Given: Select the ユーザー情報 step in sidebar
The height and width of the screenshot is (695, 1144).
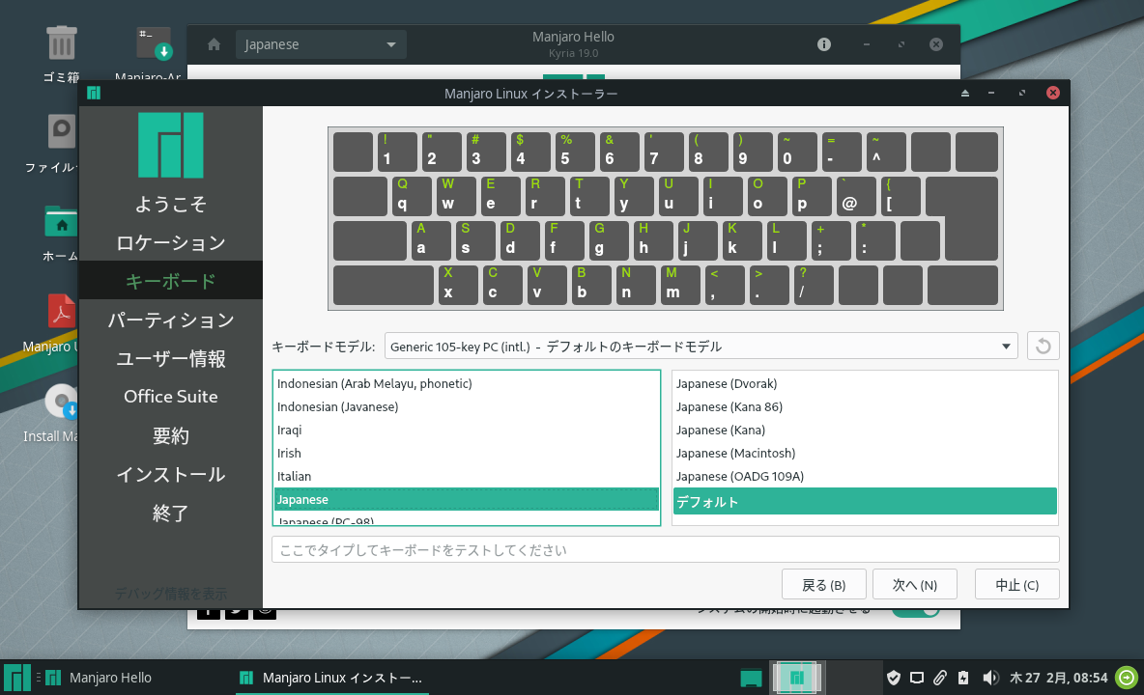Looking at the screenshot, I should pyautogui.click(x=171, y=358).
